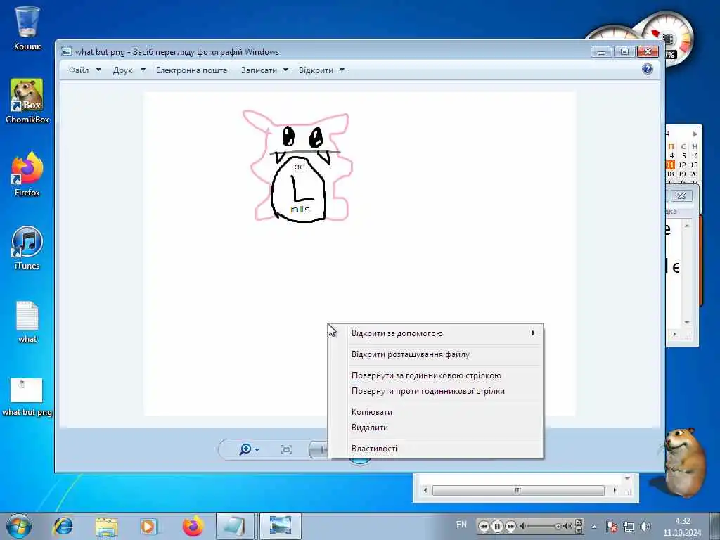Viewport: 720px width, 540px height.
Task: Close the background window behind viewer
Action: point(681,195)
